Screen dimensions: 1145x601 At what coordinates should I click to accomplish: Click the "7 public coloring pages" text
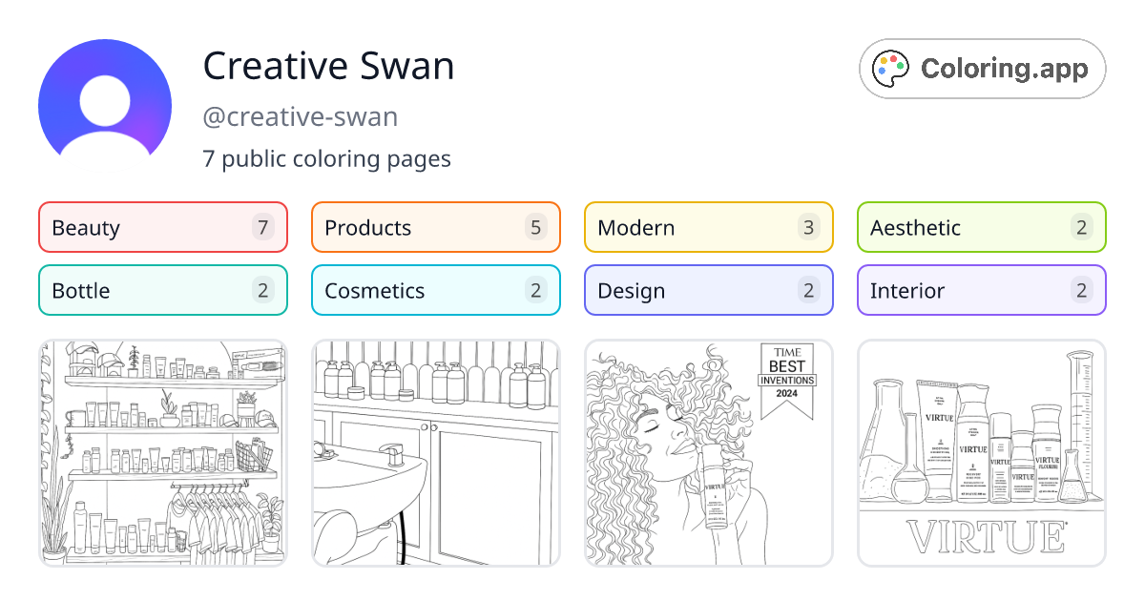(x=326, y=158)
